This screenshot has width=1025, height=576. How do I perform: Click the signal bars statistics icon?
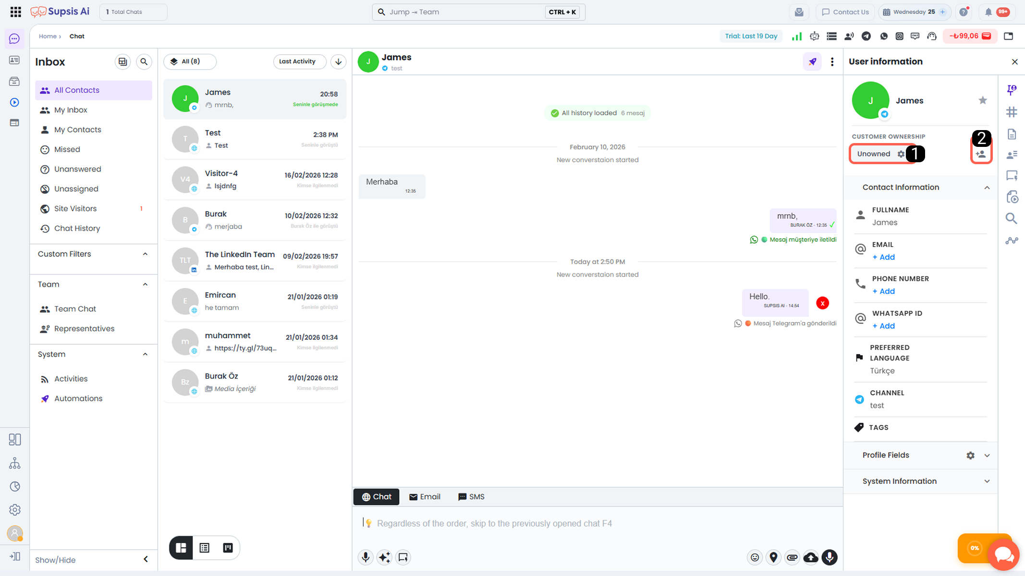coord(797,36)
